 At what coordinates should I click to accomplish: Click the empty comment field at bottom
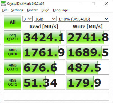(x=56, y=96)
